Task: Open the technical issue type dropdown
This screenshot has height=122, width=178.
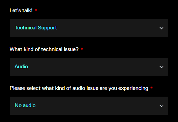Action: point(89,67)
